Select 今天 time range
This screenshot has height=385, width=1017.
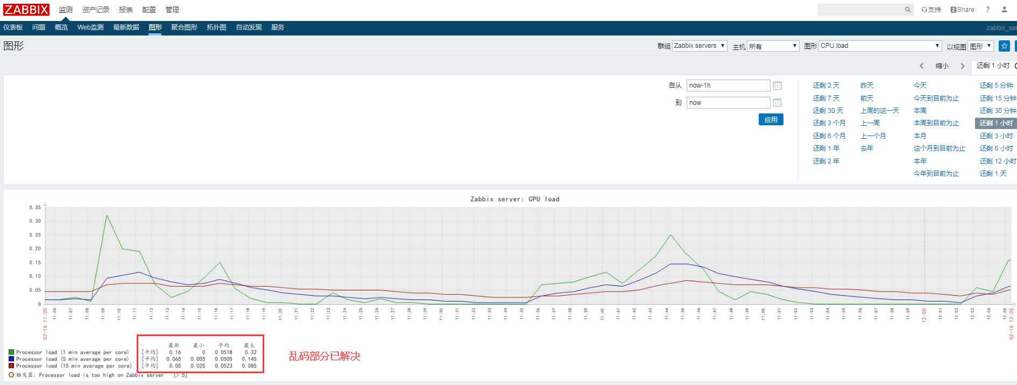pos(920,85)
